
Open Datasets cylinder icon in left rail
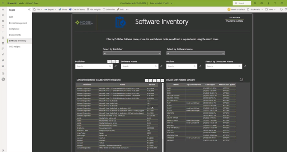coord(3,38)
